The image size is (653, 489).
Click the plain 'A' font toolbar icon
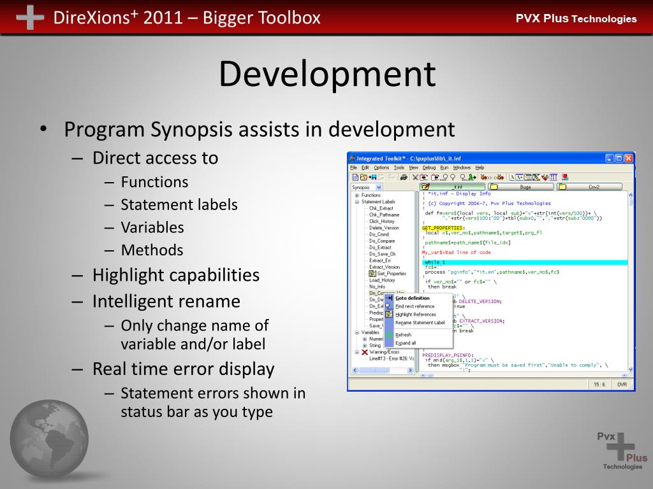tap(512, 178)
